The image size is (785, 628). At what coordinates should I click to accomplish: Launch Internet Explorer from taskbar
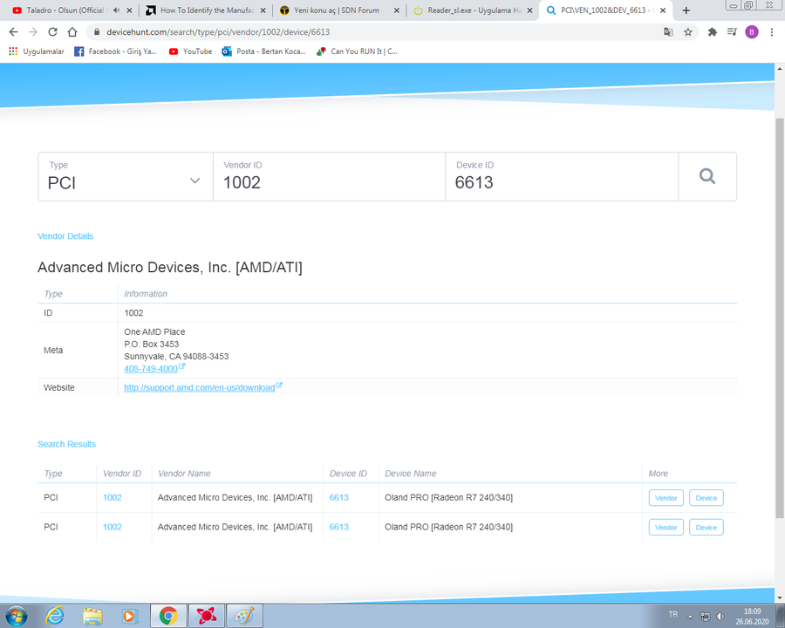(x=55, y=616)
